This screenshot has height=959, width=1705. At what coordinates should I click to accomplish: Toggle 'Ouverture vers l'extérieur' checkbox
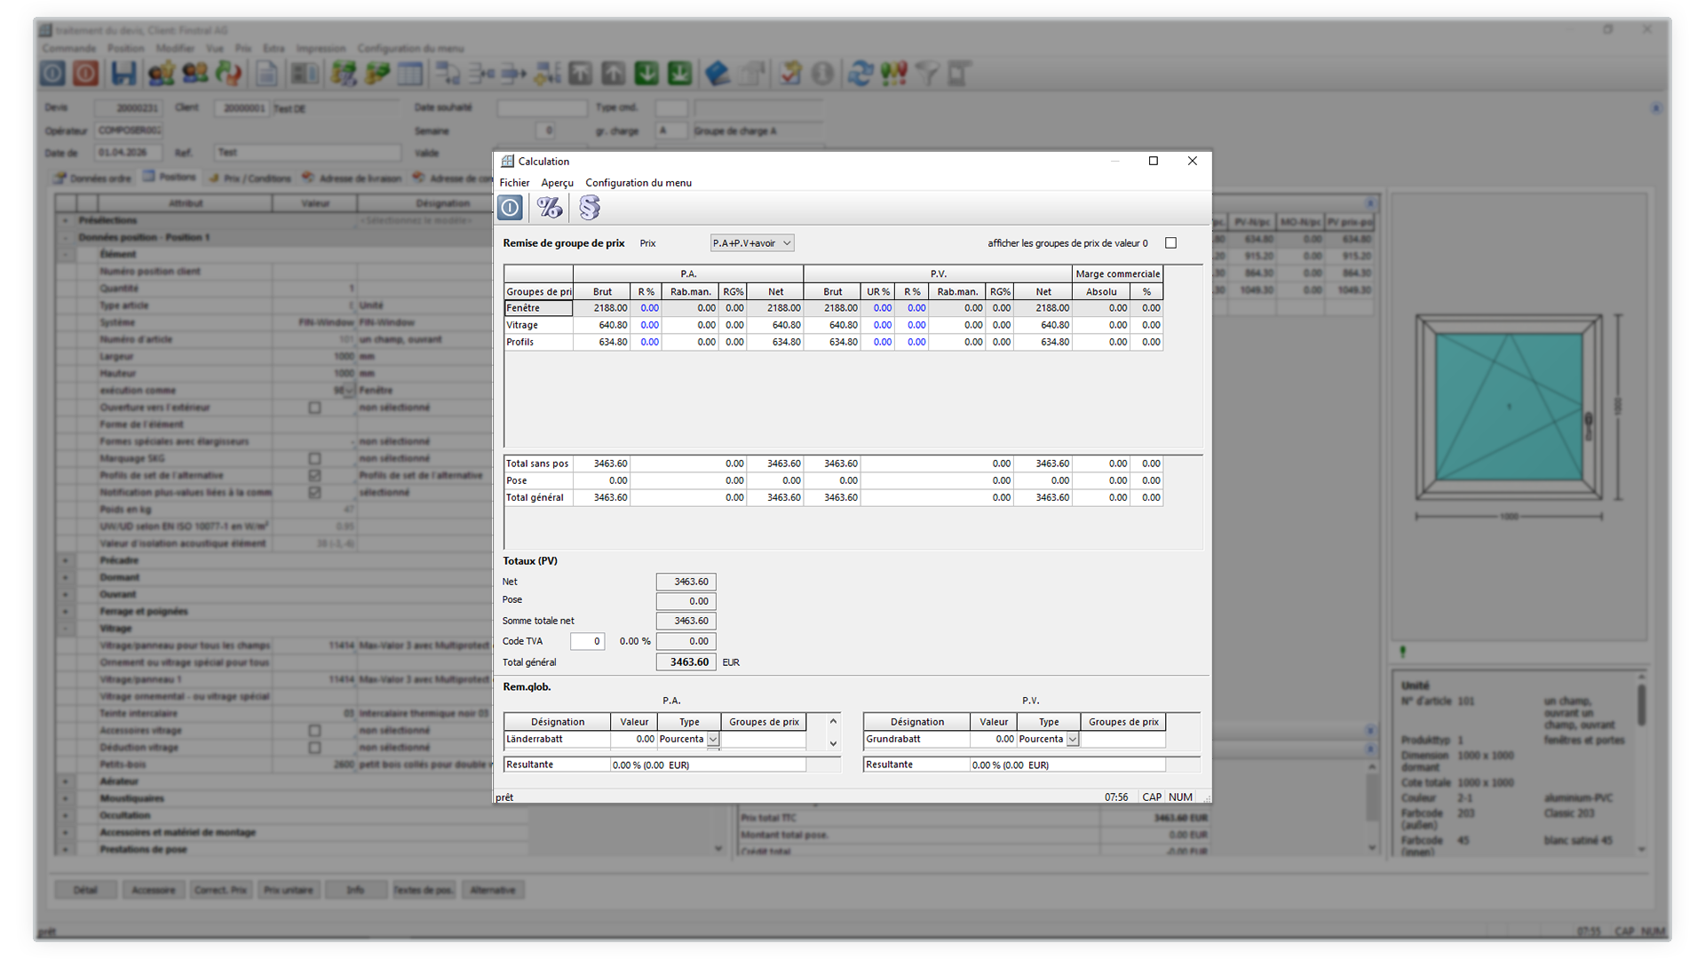(314, 408)
